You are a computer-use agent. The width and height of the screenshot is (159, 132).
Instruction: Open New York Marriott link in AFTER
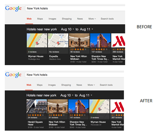tap(117, 123)
